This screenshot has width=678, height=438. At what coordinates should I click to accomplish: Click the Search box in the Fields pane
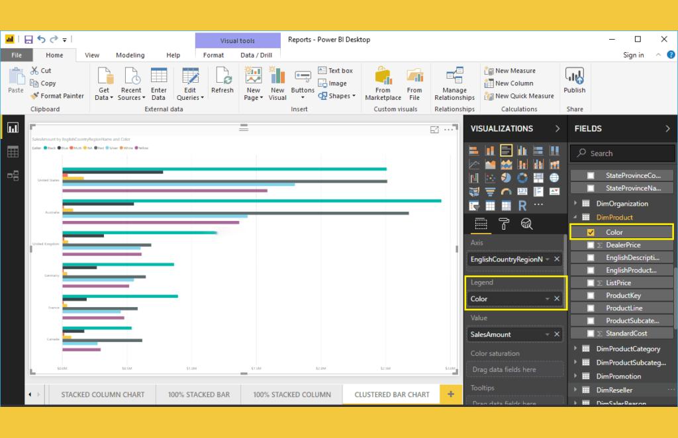pos(622,153)
